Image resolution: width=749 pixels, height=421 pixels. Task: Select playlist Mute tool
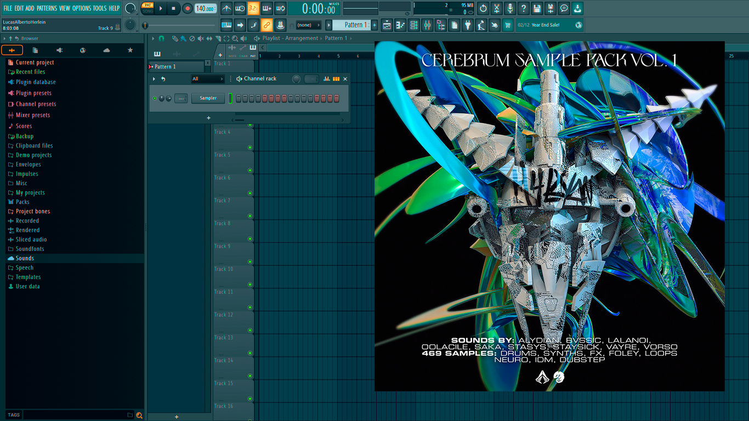[200, 38]
